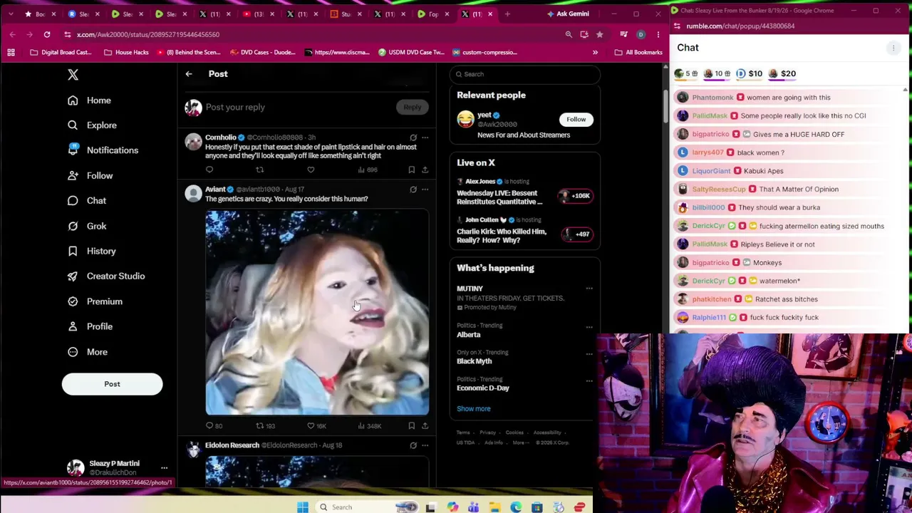Open the Ask Gemini button
Viewport: 912px width, 513px height.
coord(568,14)
